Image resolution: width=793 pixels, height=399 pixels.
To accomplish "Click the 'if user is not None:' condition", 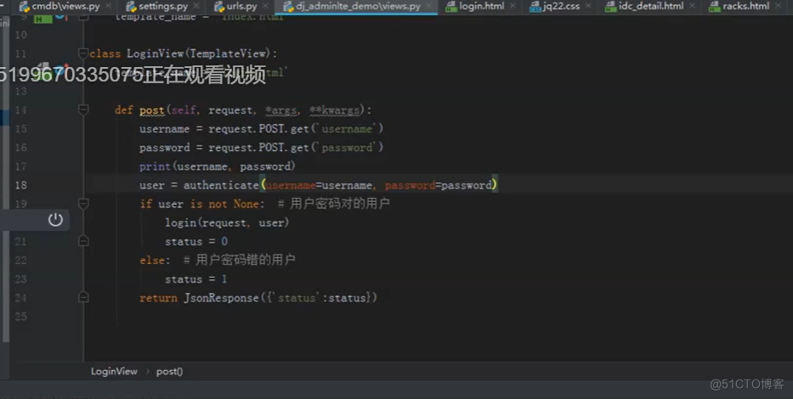I will coord(201,204).
